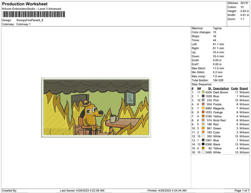251x193 pixels.
Task: Select the stop 10 Green swatch
Action: tap(203, 128)
